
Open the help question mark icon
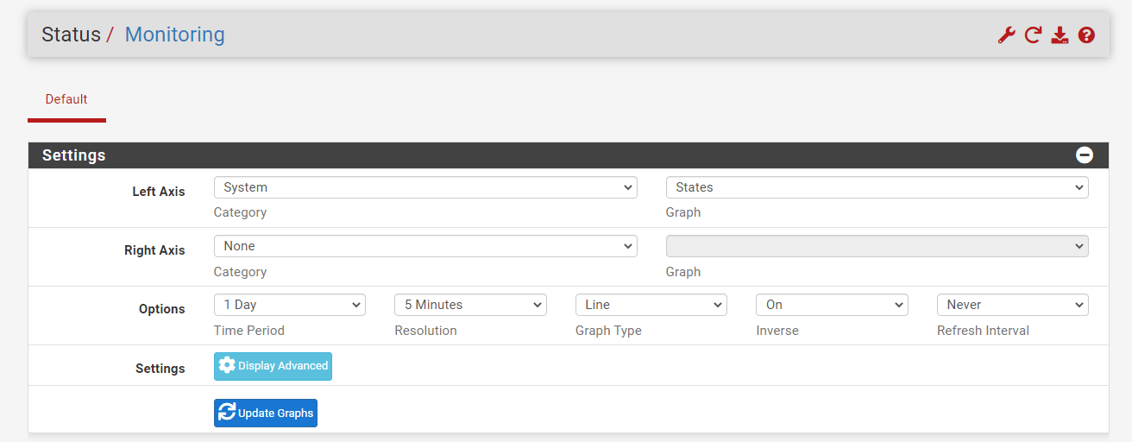tap(1086, 35)
